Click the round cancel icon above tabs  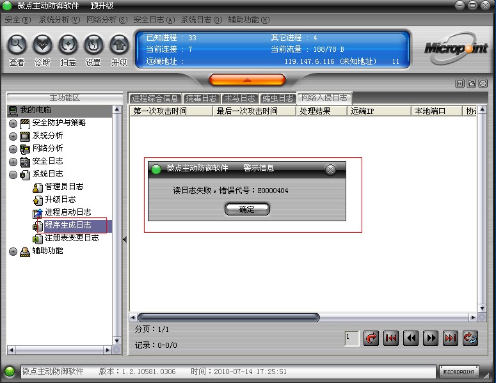483,83
